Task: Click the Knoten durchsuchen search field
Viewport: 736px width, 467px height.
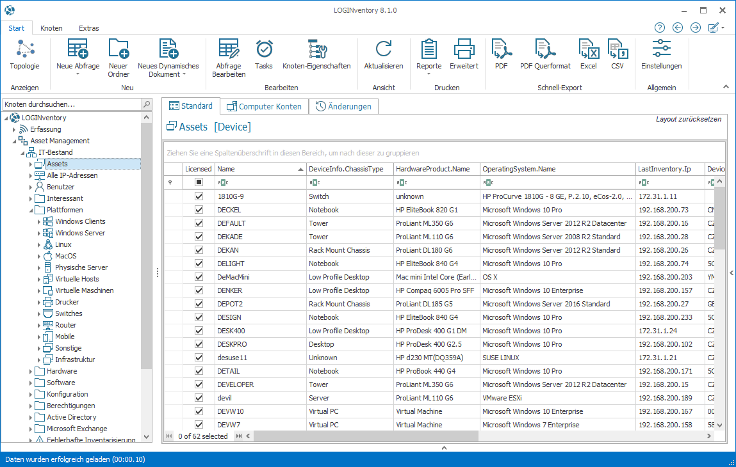Action: tap(72, 104)
